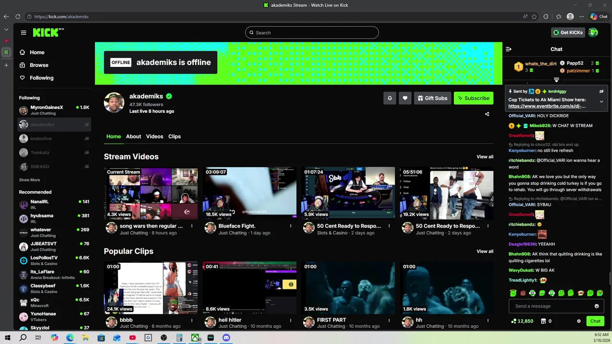
Task: Click whats_the_dirt in gift leaderboard
Action: pyautogui.click(x=541, y=64)
